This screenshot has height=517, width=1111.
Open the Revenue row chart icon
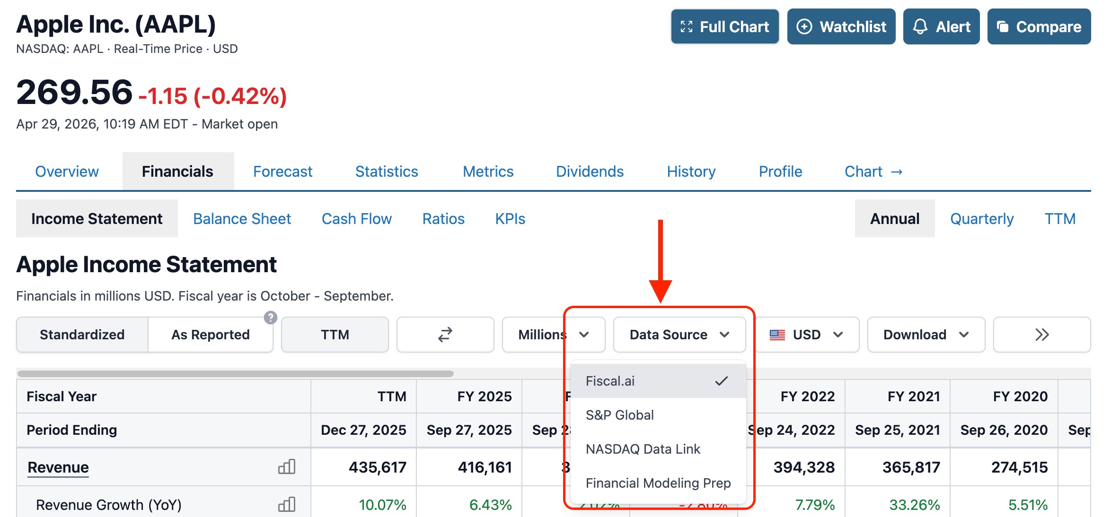pos(287,467)
